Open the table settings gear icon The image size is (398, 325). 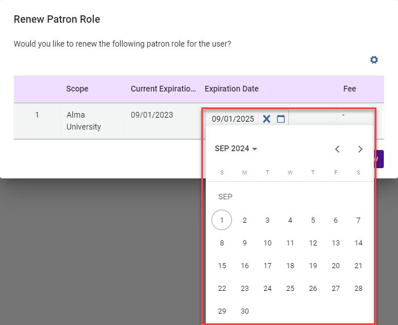[374, 60]
